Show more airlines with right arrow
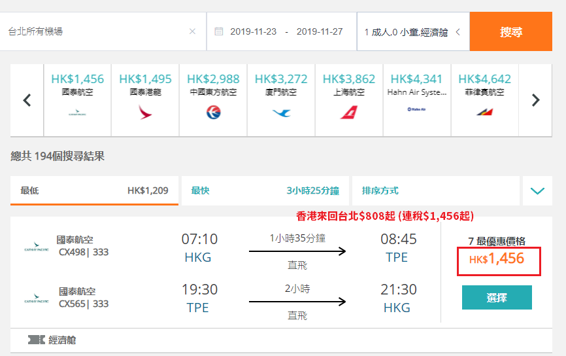 pos(536,100)
